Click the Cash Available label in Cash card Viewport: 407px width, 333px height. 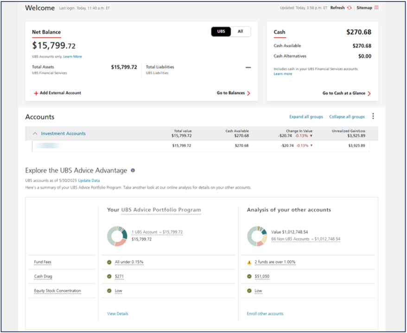tap(287, 46)
